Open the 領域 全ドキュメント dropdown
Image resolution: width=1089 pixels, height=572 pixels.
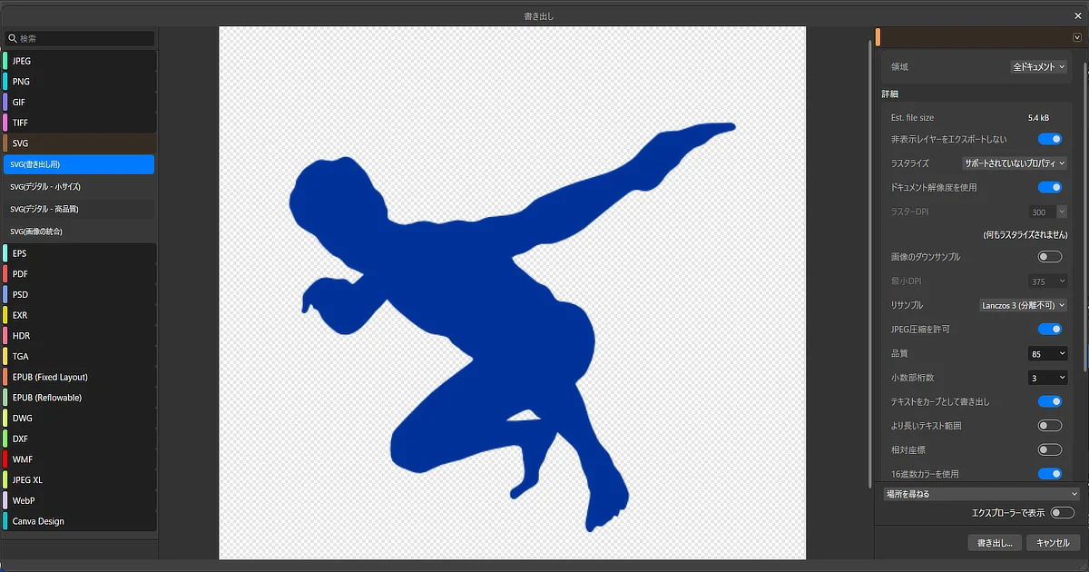click(1039, 67)
